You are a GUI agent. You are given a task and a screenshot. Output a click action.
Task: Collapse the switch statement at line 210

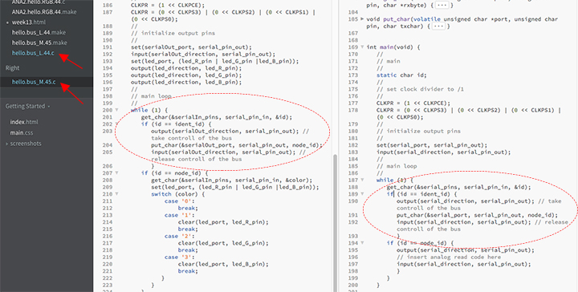pyautogui.click(x=116, y=194)
